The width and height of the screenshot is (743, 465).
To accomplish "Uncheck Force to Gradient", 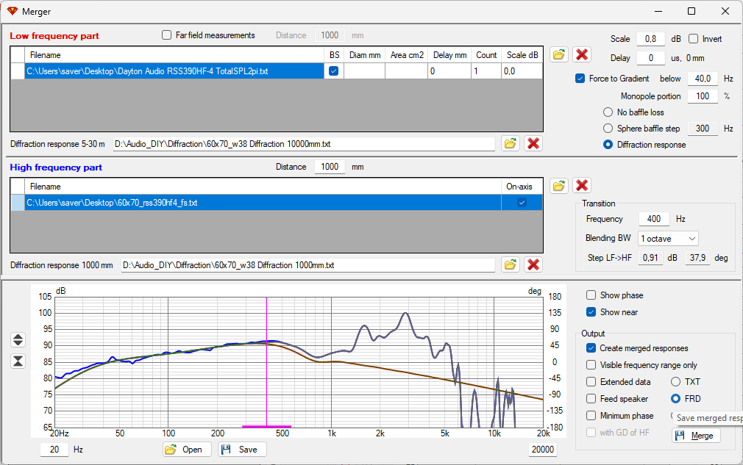I will tap(580, 79).
